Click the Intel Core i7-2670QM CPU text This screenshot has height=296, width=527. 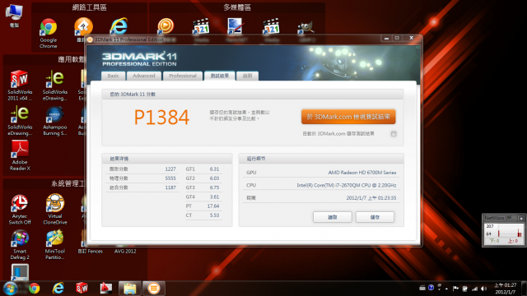(x=346, y=185)
